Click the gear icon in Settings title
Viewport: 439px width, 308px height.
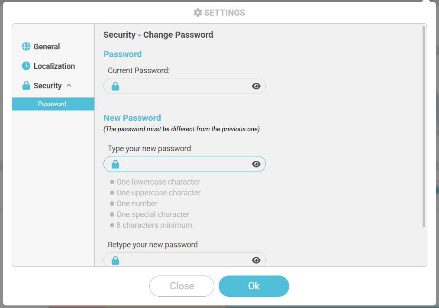click(198, 13)
